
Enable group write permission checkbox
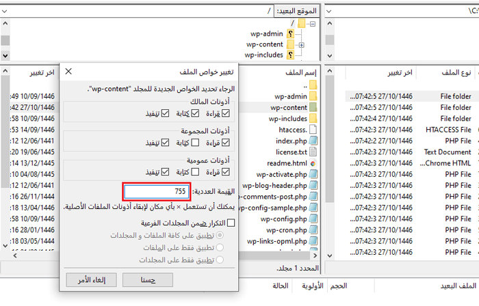[195, 143]
